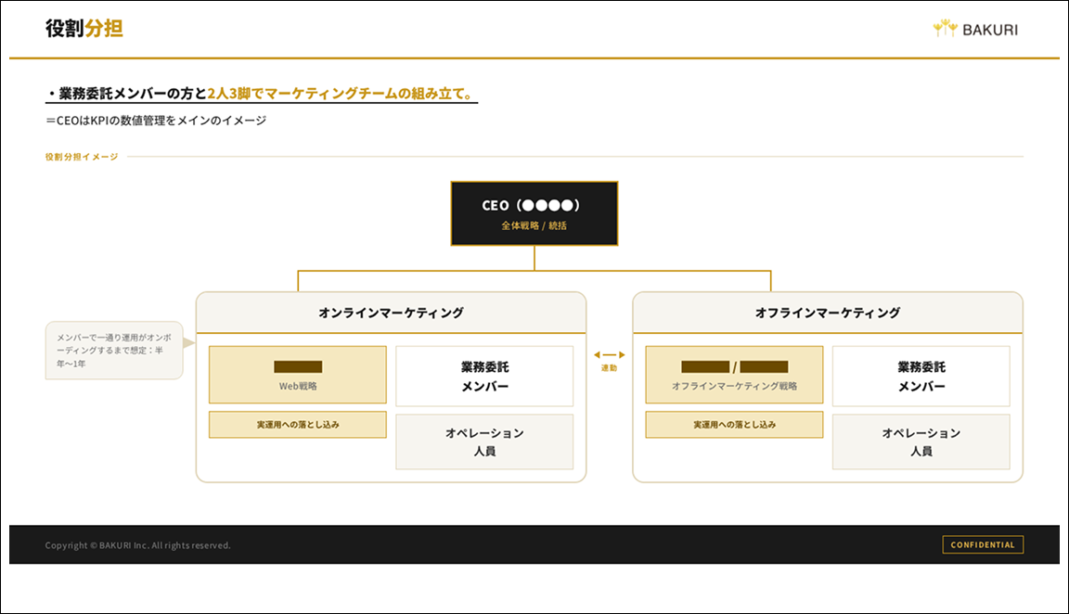
Task: Click the CEOはKPIの数値管理 subtitle line
Action: (x=156, y=121)
